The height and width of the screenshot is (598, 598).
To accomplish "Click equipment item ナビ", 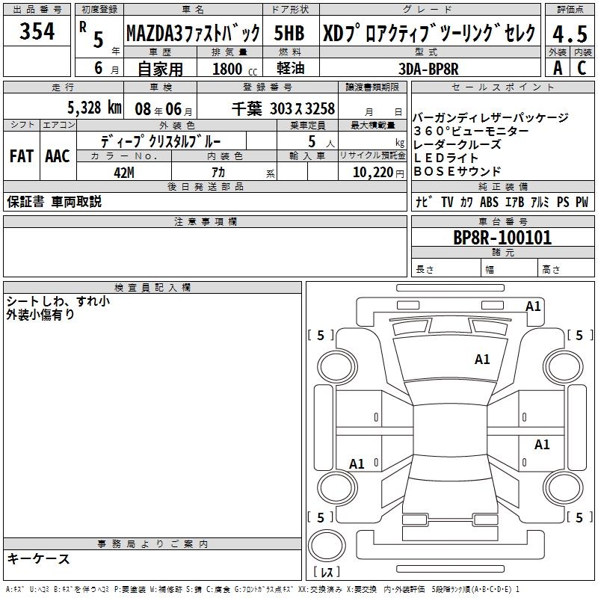I will 424,202.
